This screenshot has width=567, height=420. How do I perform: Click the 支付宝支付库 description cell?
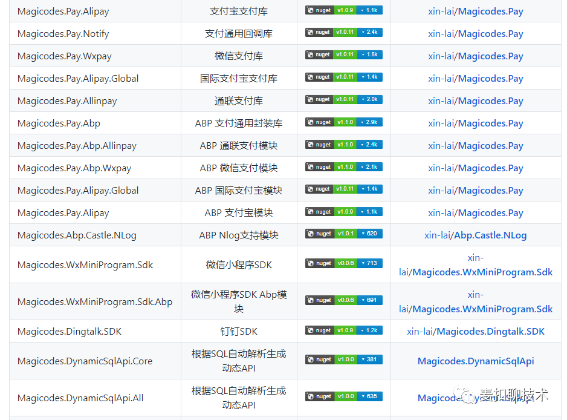(239, 11)
